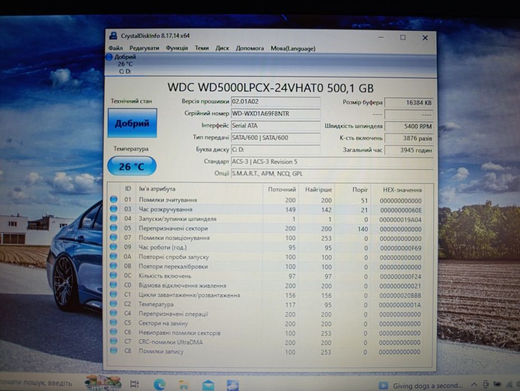Select the Кількість включень attribute row
This screenshot has width=520, height=391.
(x=265, y=276)
